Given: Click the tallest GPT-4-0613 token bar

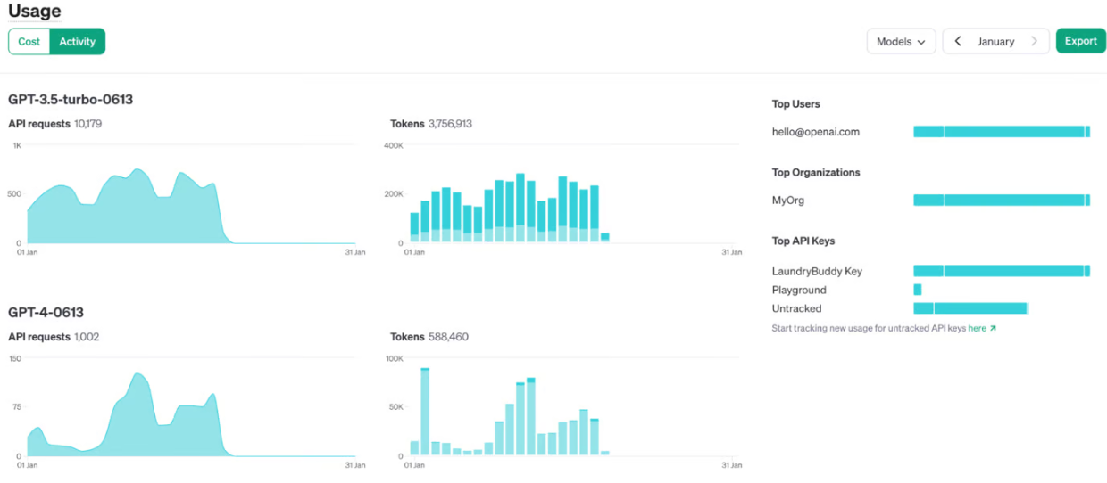Looking at the screenshot, I should tap(425, 412).
